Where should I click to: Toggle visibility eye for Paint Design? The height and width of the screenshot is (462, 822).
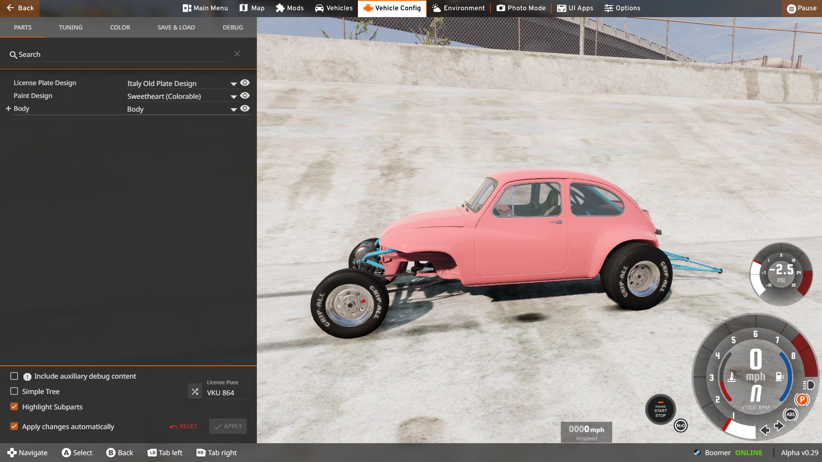245,96
